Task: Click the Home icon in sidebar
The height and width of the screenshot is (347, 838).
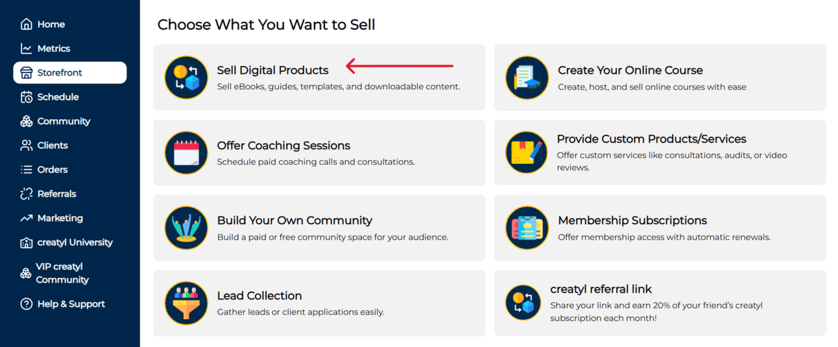Action: pos(27,24)
